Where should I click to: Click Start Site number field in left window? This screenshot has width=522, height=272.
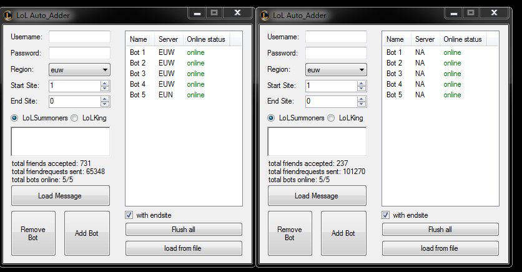click(75, 86)
